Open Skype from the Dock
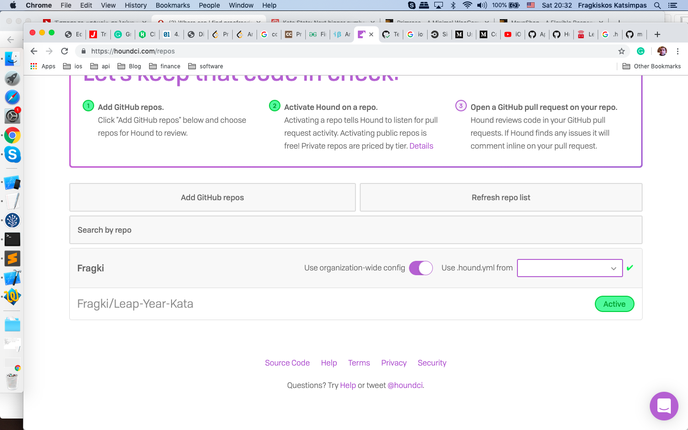 pos(12,154)
